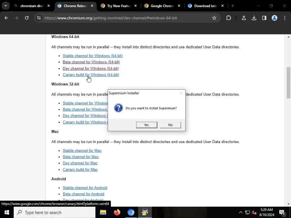This screenshot has height=218, width=291.
Task: Open Dev channel for Windows (64-bit) link
Action: pos(91,69)
